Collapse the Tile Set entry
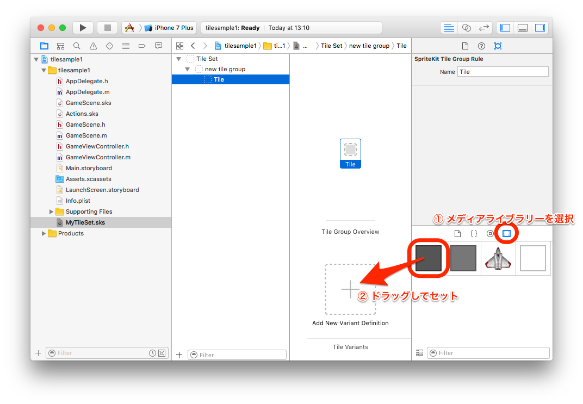The height and width of the screenshot is (404, 583). point(178,58)
